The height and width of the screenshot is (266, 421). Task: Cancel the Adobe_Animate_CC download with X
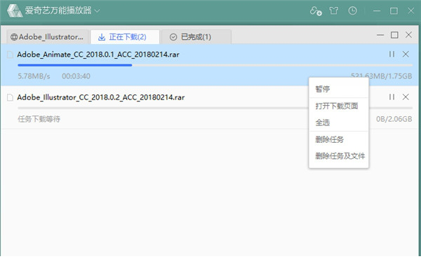(x=406, y=54)
